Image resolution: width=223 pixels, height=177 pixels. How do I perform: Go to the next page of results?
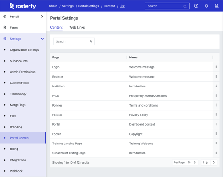point(214,162)
